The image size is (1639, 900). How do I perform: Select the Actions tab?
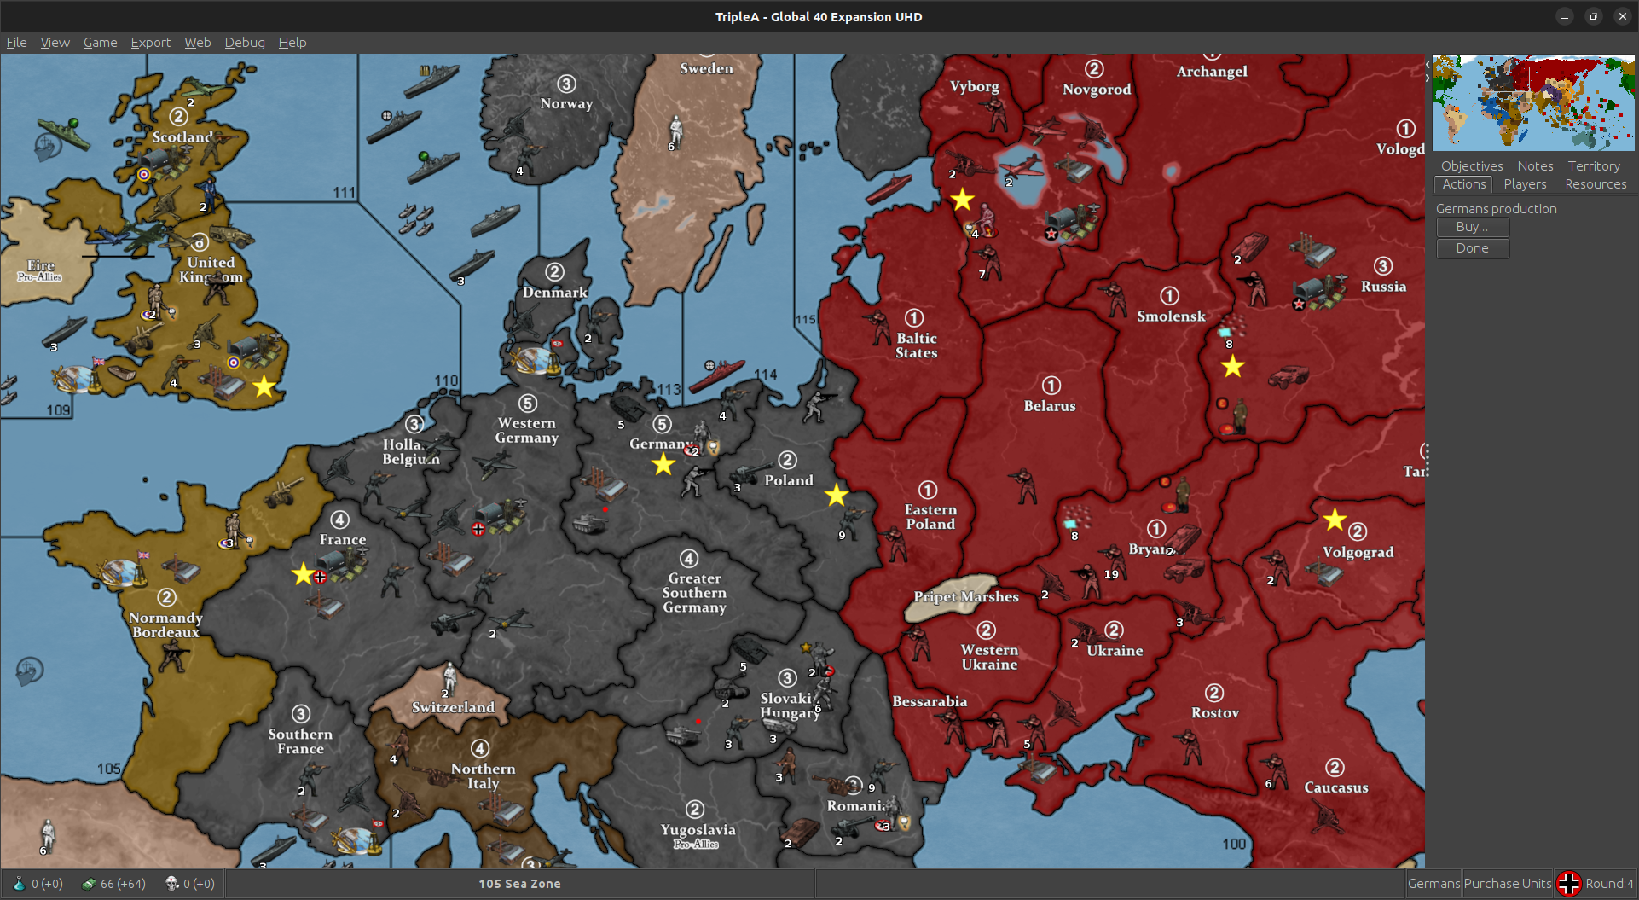tap(1464, 184)
